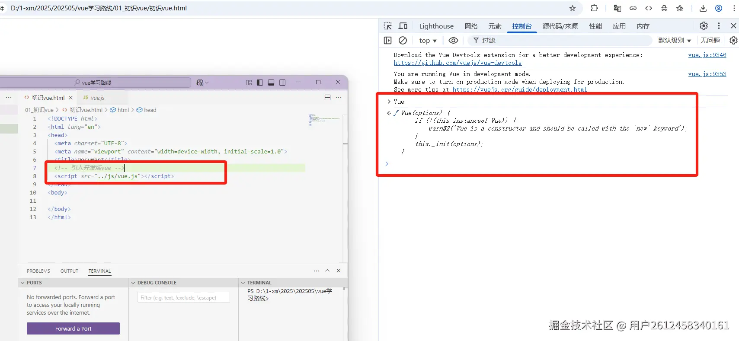Open the sidebar ellipsis left of tabs
This screenshot has width=739, height=341.
point(9,98)
